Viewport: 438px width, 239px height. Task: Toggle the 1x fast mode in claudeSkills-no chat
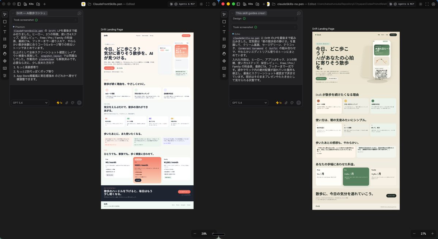(x=279, y=103)
